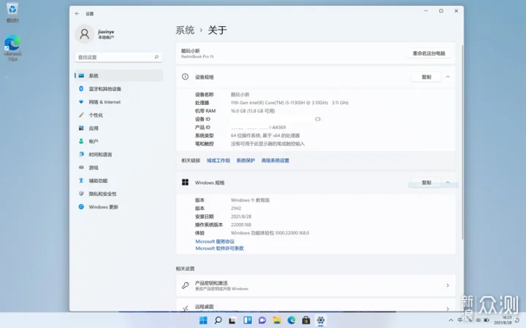526x328 pixels.
Task: Open File Explorer from the taskbar
Action: [276, 320]
